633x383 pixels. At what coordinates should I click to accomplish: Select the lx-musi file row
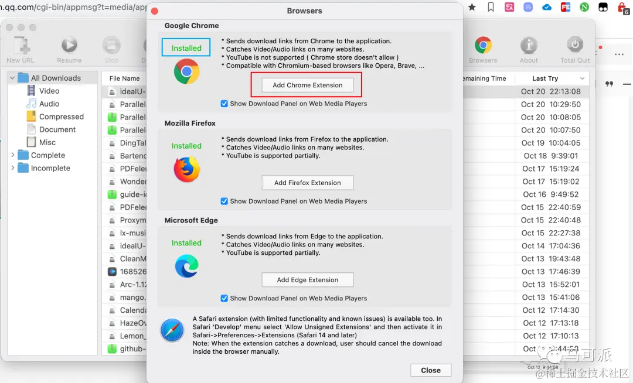click(125, 233)
